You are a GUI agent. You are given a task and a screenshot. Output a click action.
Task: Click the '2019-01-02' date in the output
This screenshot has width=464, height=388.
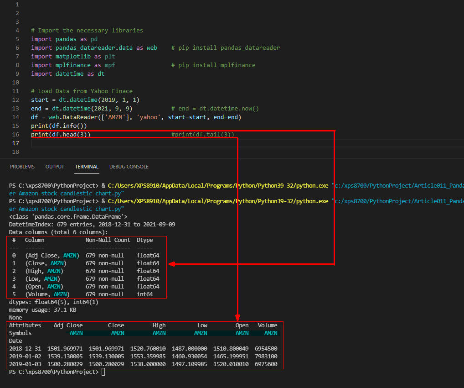click(x=25, y=357)
